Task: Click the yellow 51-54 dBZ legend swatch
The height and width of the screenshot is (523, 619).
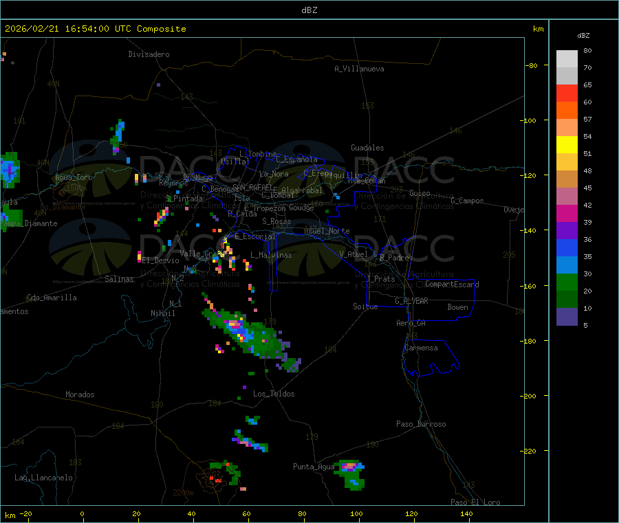Action: pyautogui.click(x=567, y=145)
